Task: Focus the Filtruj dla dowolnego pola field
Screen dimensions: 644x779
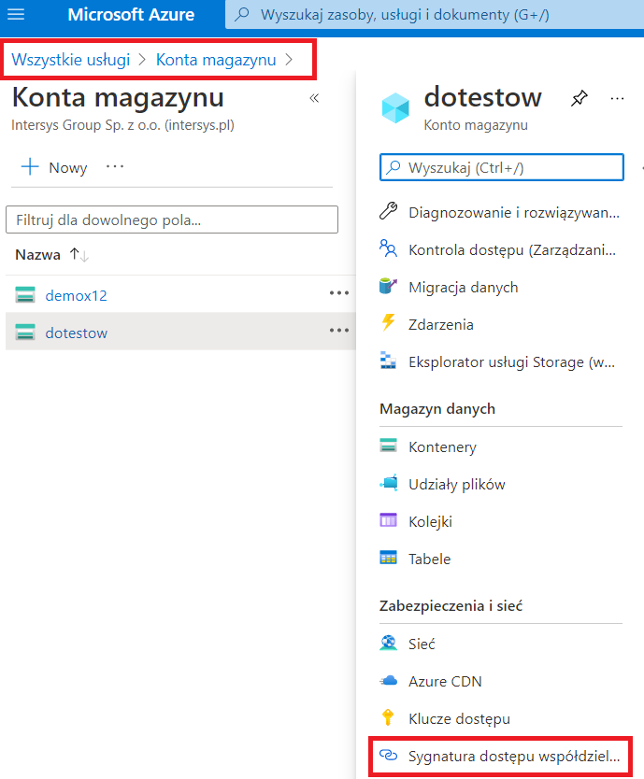Action: [x=172, y=220]
